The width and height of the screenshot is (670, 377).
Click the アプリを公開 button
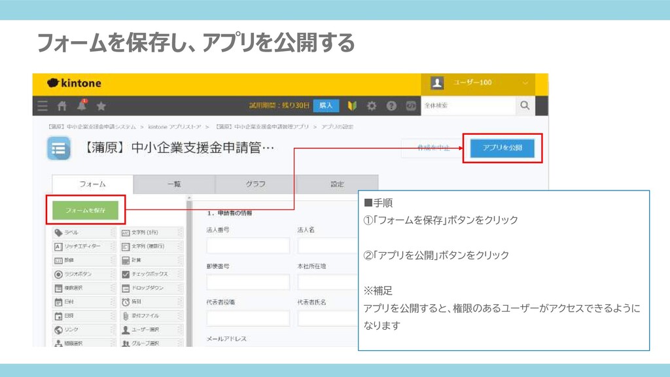(502, 148)
